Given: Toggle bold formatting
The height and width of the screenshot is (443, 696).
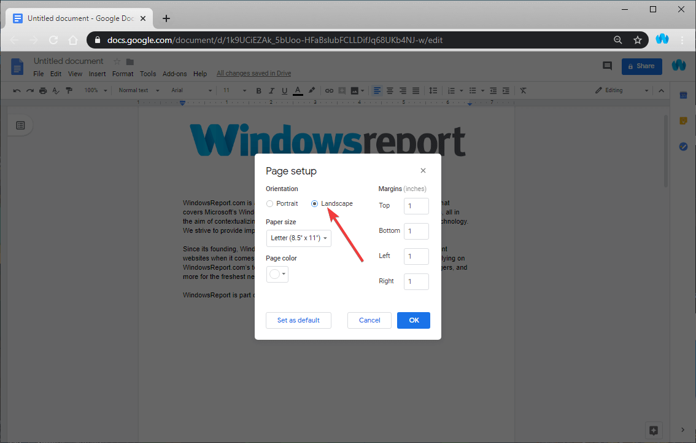Looking at the screenshot, I should (x=258, y=90).
